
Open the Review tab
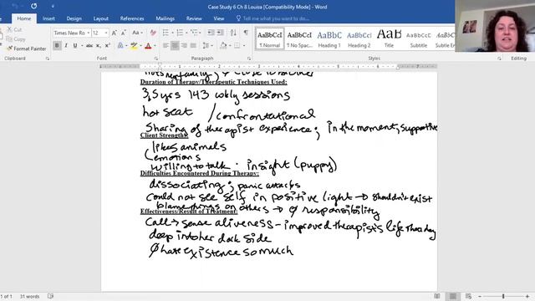tap(194, 18)
